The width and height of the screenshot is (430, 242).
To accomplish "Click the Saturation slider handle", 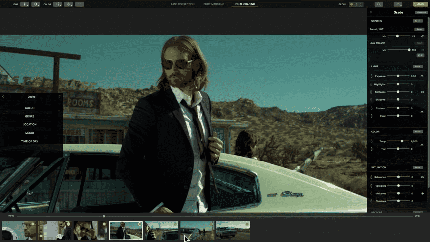I will (398, 177).
